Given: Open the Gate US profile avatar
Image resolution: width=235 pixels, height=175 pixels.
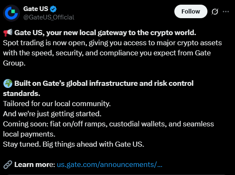Looking at the screenshot, I should coord(11,13).
